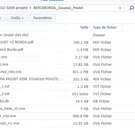Sort by Type de fichier column
Screen dimensions: 135x132
pyautogui.click(x=105, y=27)
